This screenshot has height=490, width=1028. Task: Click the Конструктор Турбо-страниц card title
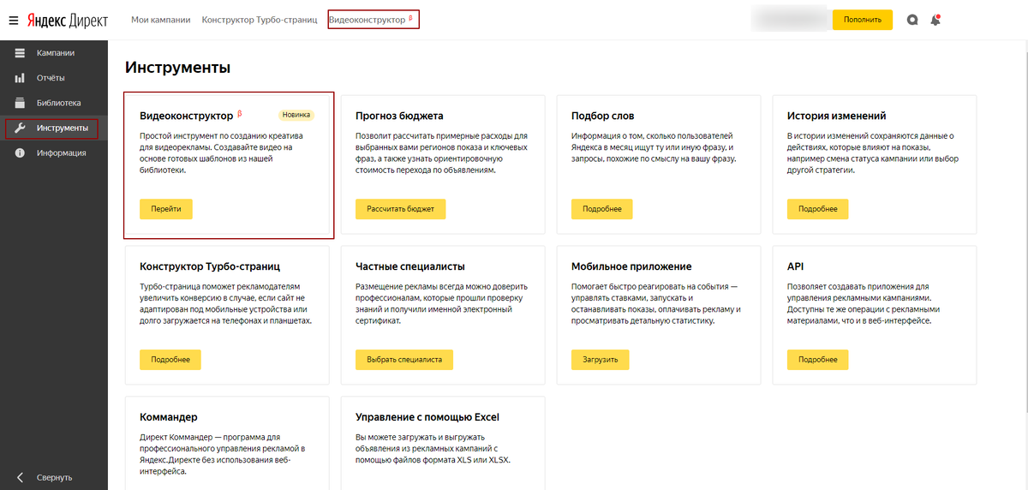pos(210,266)
